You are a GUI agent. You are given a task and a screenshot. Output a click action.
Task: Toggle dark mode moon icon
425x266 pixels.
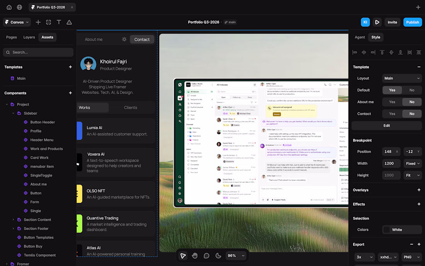pyautogui.click(x=218, y=256)
